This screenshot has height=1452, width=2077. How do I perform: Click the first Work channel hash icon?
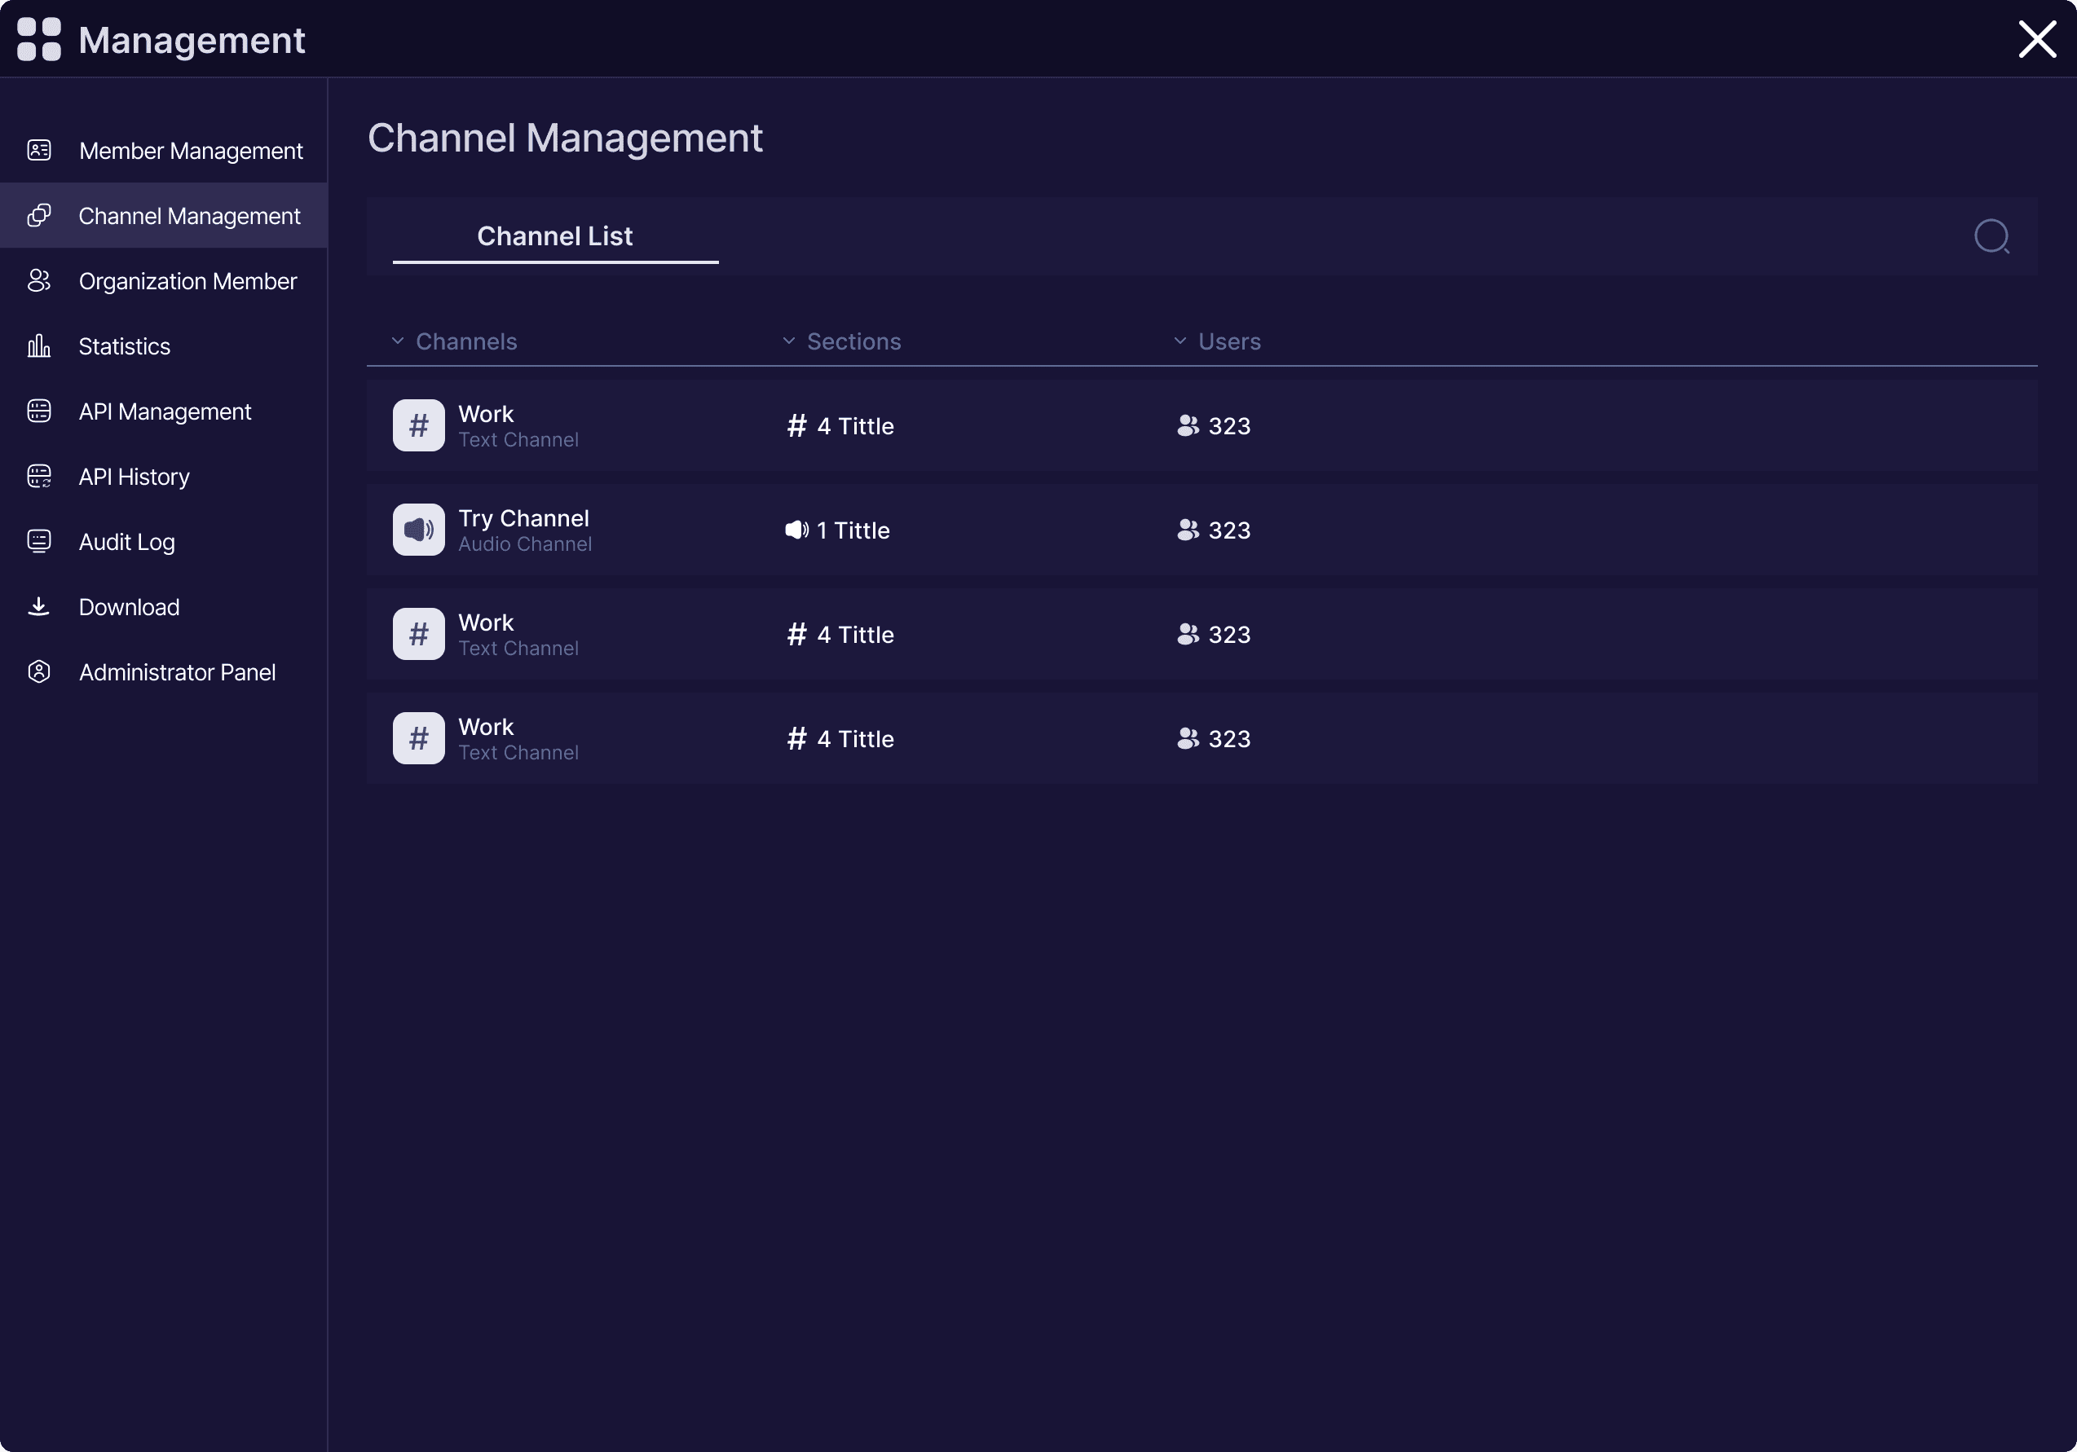tap(418, 425)
